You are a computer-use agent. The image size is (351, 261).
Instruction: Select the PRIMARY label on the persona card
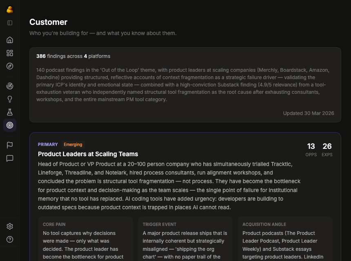pyautogui.click(x=48, y=144)
